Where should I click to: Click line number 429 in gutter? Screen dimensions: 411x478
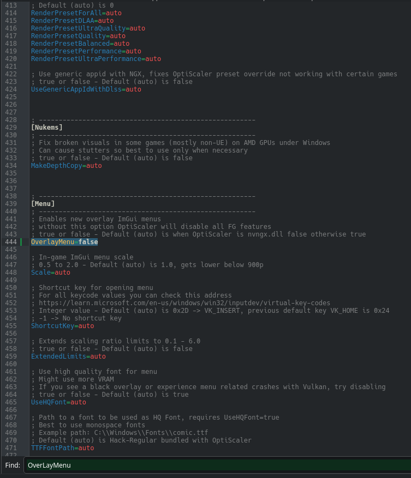[11, 128]
